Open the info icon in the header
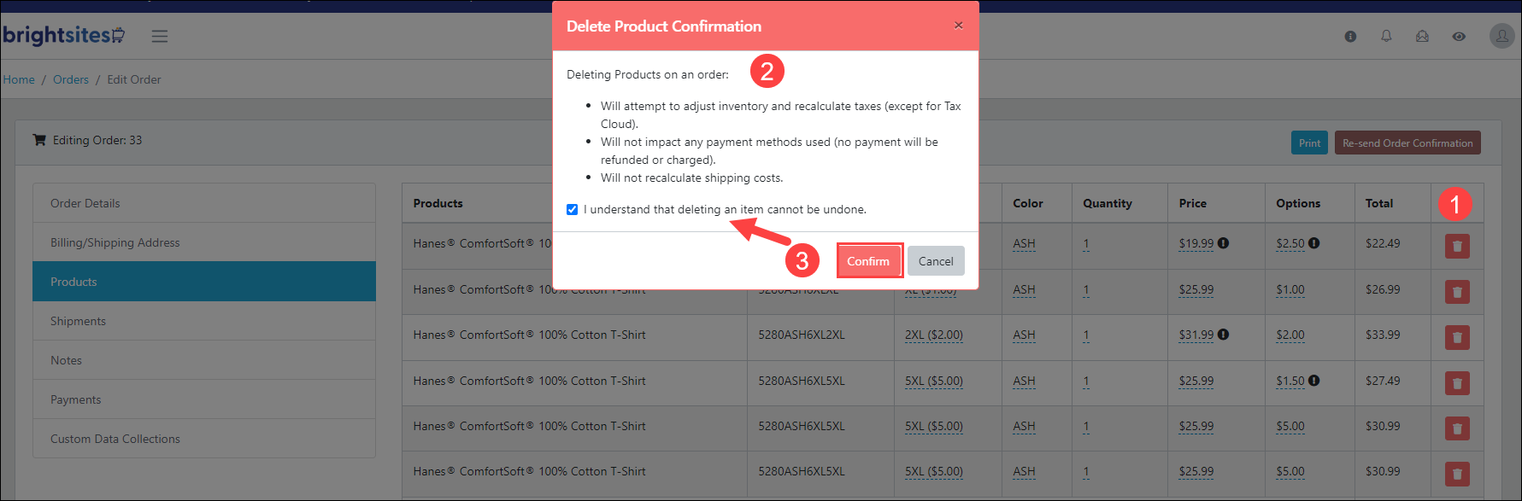 click(x=1350, y=37)
